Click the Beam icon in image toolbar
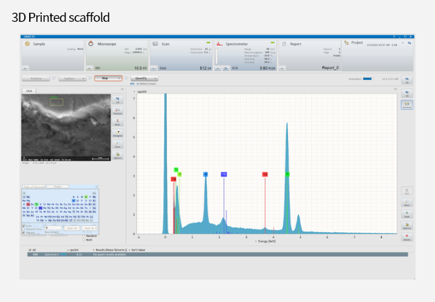This screenshot has height=302, width=435. pos(118,121)
